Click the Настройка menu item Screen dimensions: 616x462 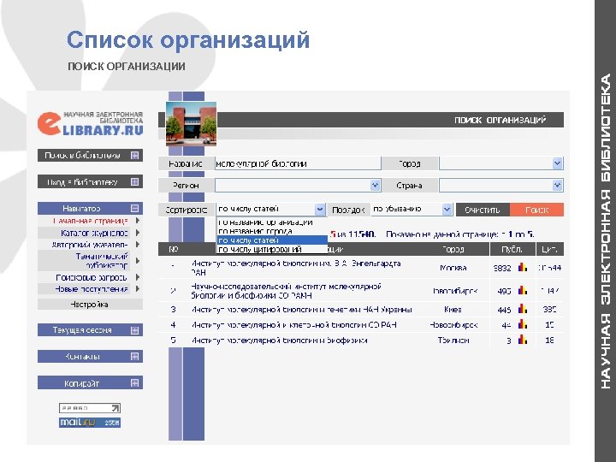coord(90,304)
